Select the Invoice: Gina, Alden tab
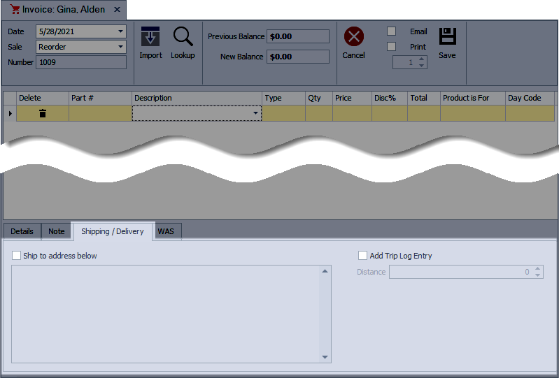The image size is (559, 378). click(64, 10)
